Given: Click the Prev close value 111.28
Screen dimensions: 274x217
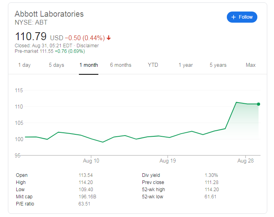Looking at the screenshot, I should [211, 182].
